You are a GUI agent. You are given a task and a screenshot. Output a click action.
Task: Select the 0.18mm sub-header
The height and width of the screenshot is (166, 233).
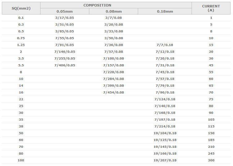[x=165, y=11]
